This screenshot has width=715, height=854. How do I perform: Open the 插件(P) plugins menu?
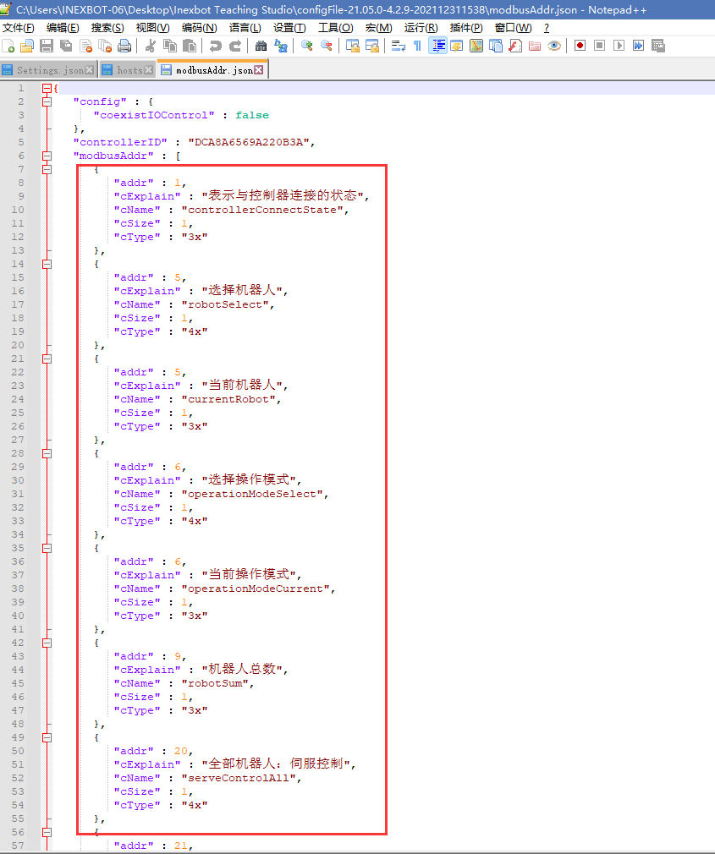coord(466,28)
